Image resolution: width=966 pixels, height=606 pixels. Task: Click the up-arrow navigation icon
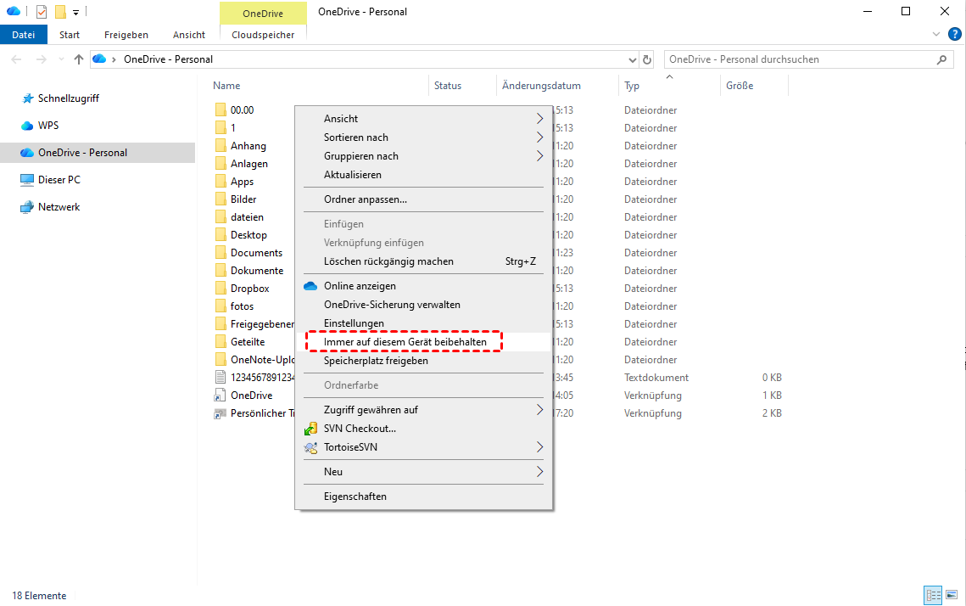click(79, 59)
